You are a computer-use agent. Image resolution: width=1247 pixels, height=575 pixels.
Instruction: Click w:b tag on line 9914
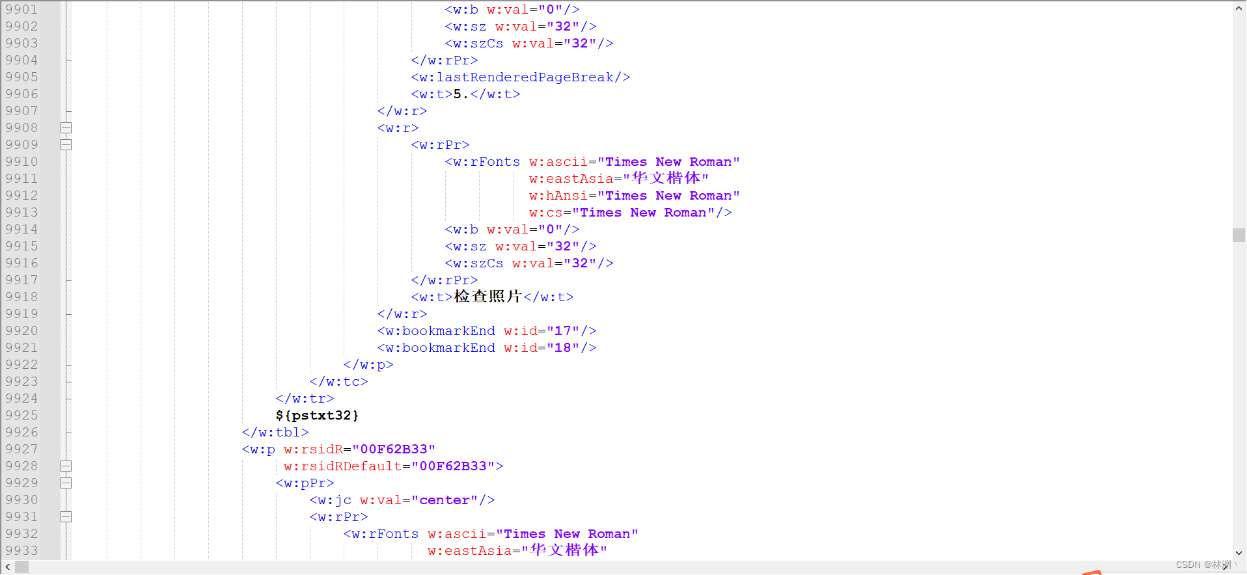[512, 230]
